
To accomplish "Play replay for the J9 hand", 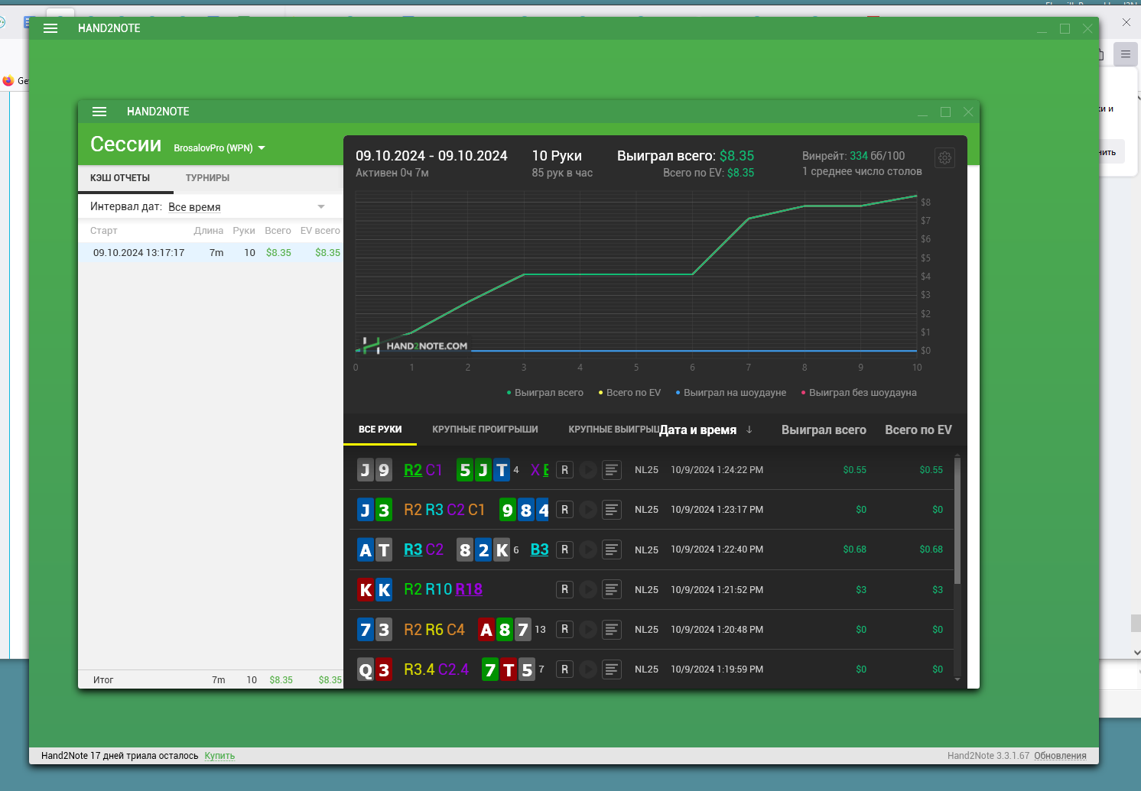I will [x=588, y=470].
